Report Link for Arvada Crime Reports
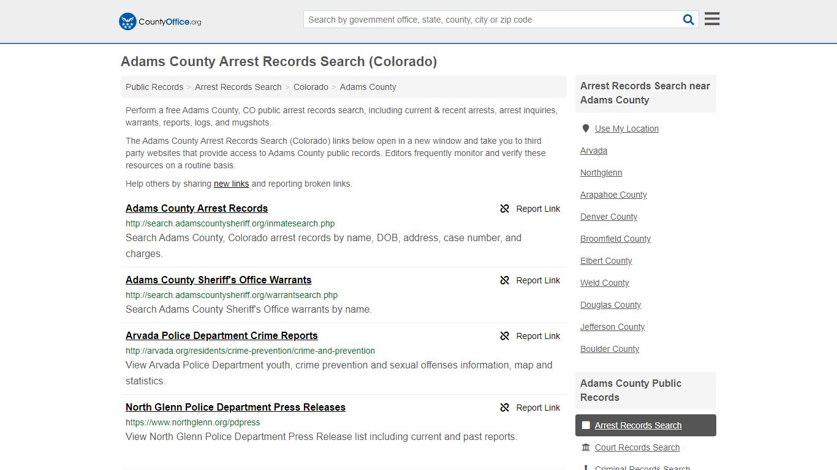837x470 pixels. (x=538, y=336)
